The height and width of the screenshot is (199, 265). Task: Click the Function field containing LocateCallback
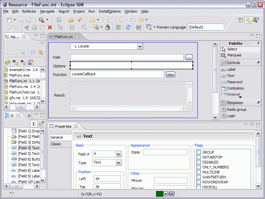coord(117,74)
